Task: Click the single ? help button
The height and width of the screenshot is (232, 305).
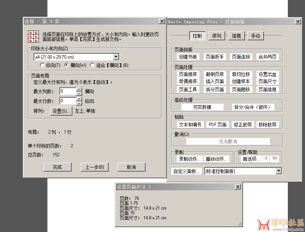Action: click(x=266, y=159)
